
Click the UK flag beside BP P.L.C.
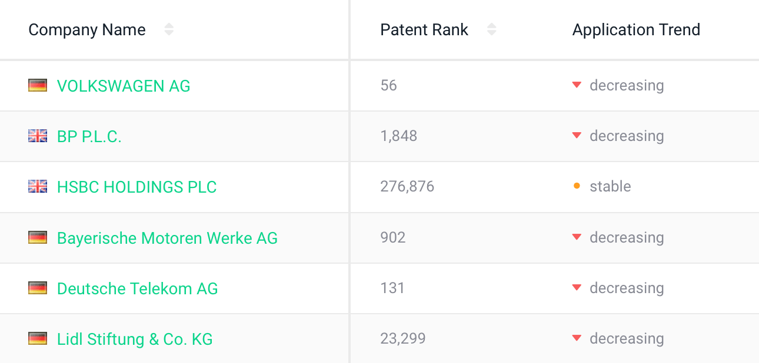pyautogui.click(x=38, y=136)
